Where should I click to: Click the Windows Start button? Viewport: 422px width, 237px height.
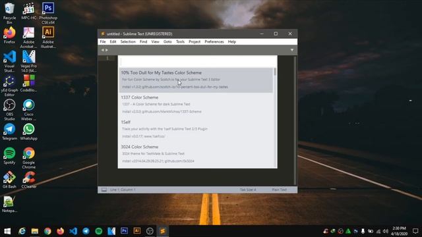pos(7,231)
